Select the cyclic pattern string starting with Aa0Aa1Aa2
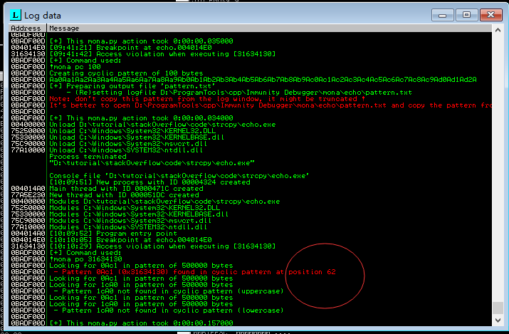This screenshot has width=509, height=334. tap(263, 80)
